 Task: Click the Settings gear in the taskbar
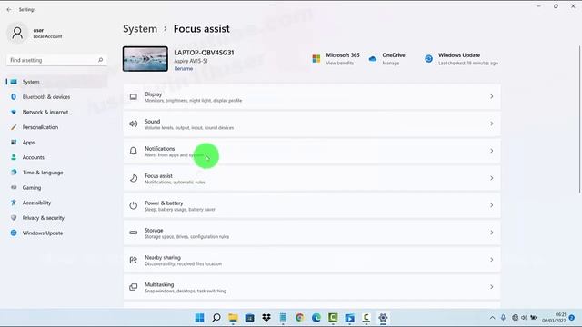pyautogui.click(x=383, y=318)
